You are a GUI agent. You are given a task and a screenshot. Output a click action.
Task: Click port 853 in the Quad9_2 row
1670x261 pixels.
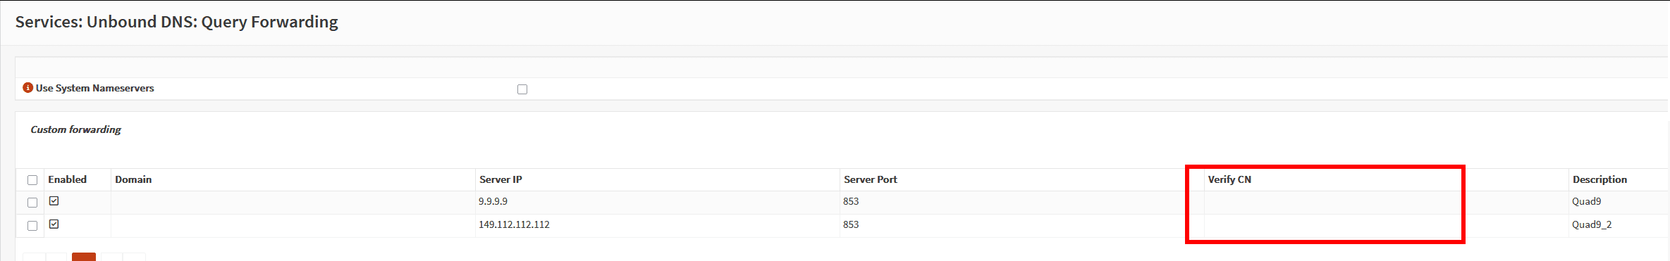click(x=851, y=224)
